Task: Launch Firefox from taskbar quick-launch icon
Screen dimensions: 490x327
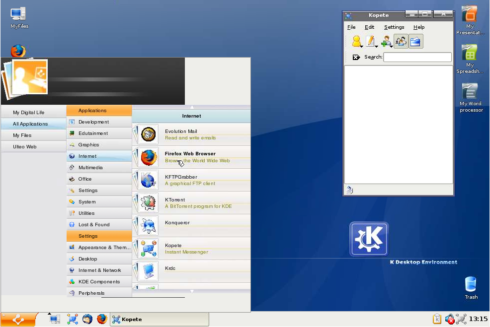Action: point(102,319)
